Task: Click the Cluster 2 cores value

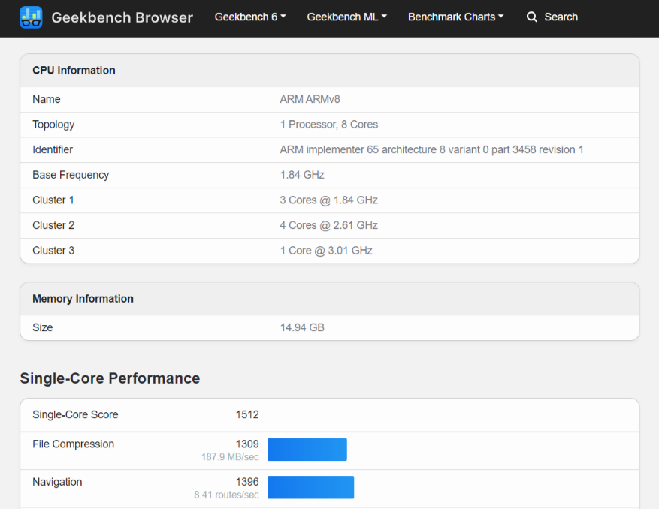Action: [328, 225]
